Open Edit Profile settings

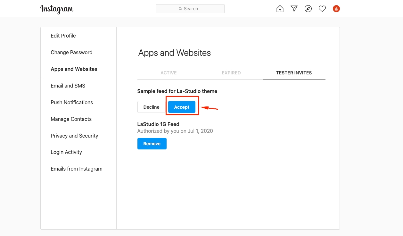point(63,36)
